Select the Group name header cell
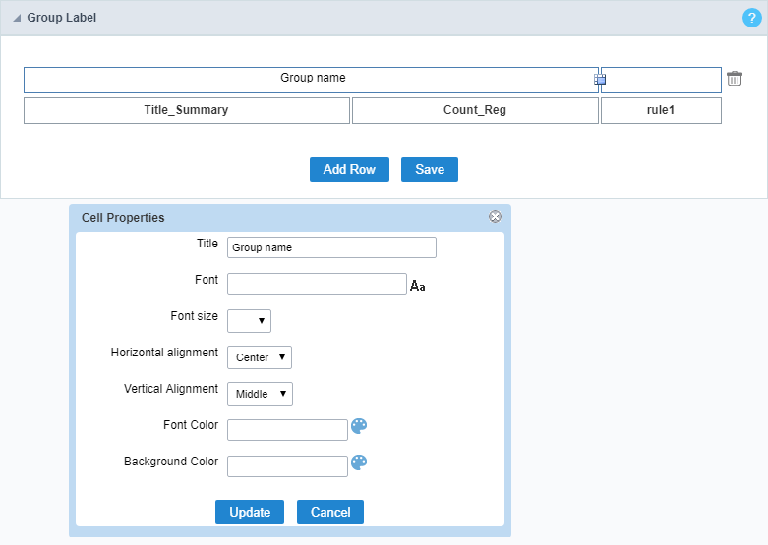Viewport: 768px width, 545px height. tap(311, 80)
